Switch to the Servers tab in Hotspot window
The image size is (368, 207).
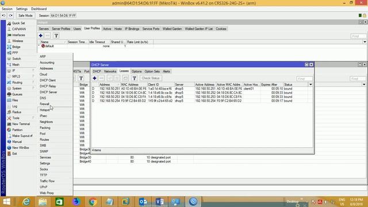[44, 29]
